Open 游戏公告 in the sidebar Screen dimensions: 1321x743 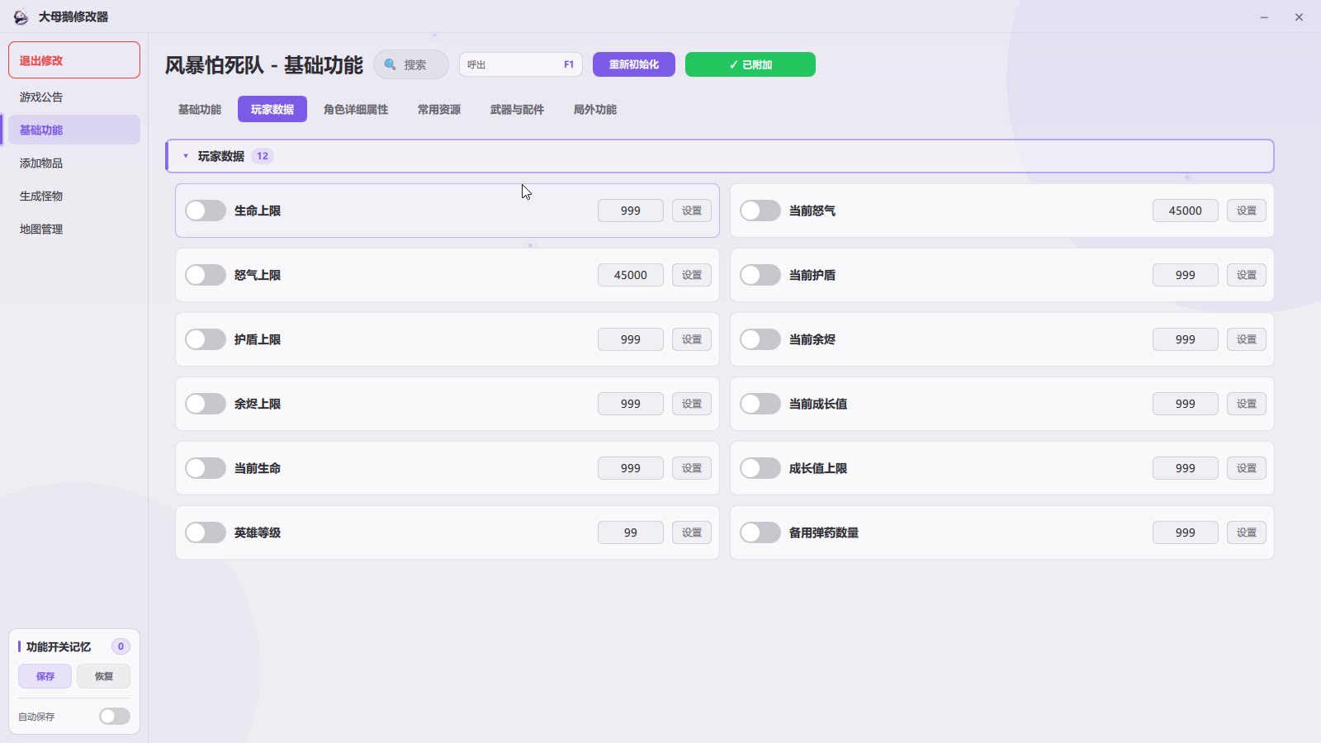(x=74, y=97)
